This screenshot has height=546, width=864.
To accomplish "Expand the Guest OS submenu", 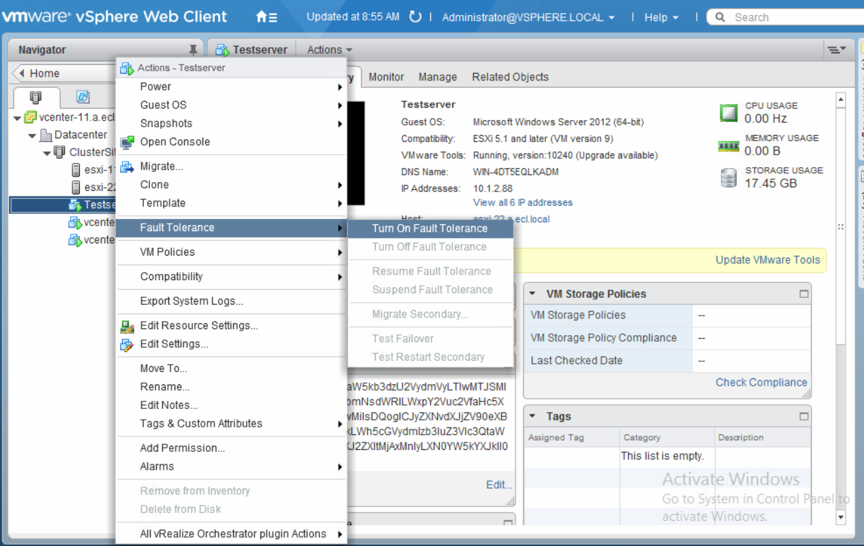I will tap(232, 105).
